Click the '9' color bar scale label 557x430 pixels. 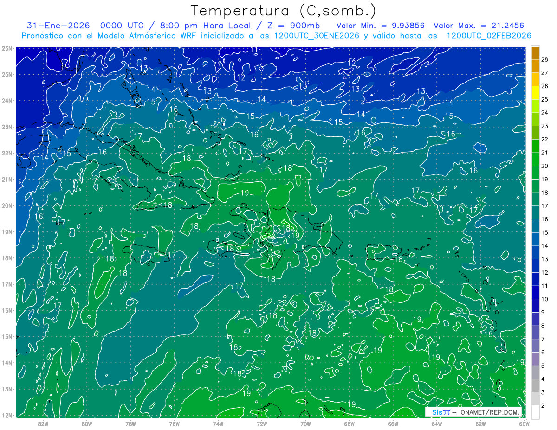(543, 312)
